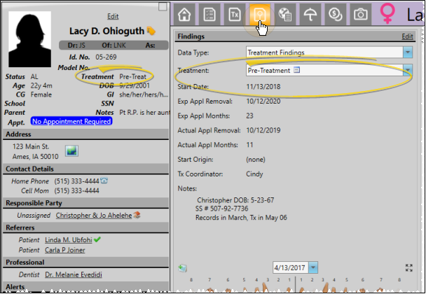Image resolution: width=426 pixels, height=294 pixels.
Task: Click the expand fullscreen icon at bottom right
Action: click(409, 267)
